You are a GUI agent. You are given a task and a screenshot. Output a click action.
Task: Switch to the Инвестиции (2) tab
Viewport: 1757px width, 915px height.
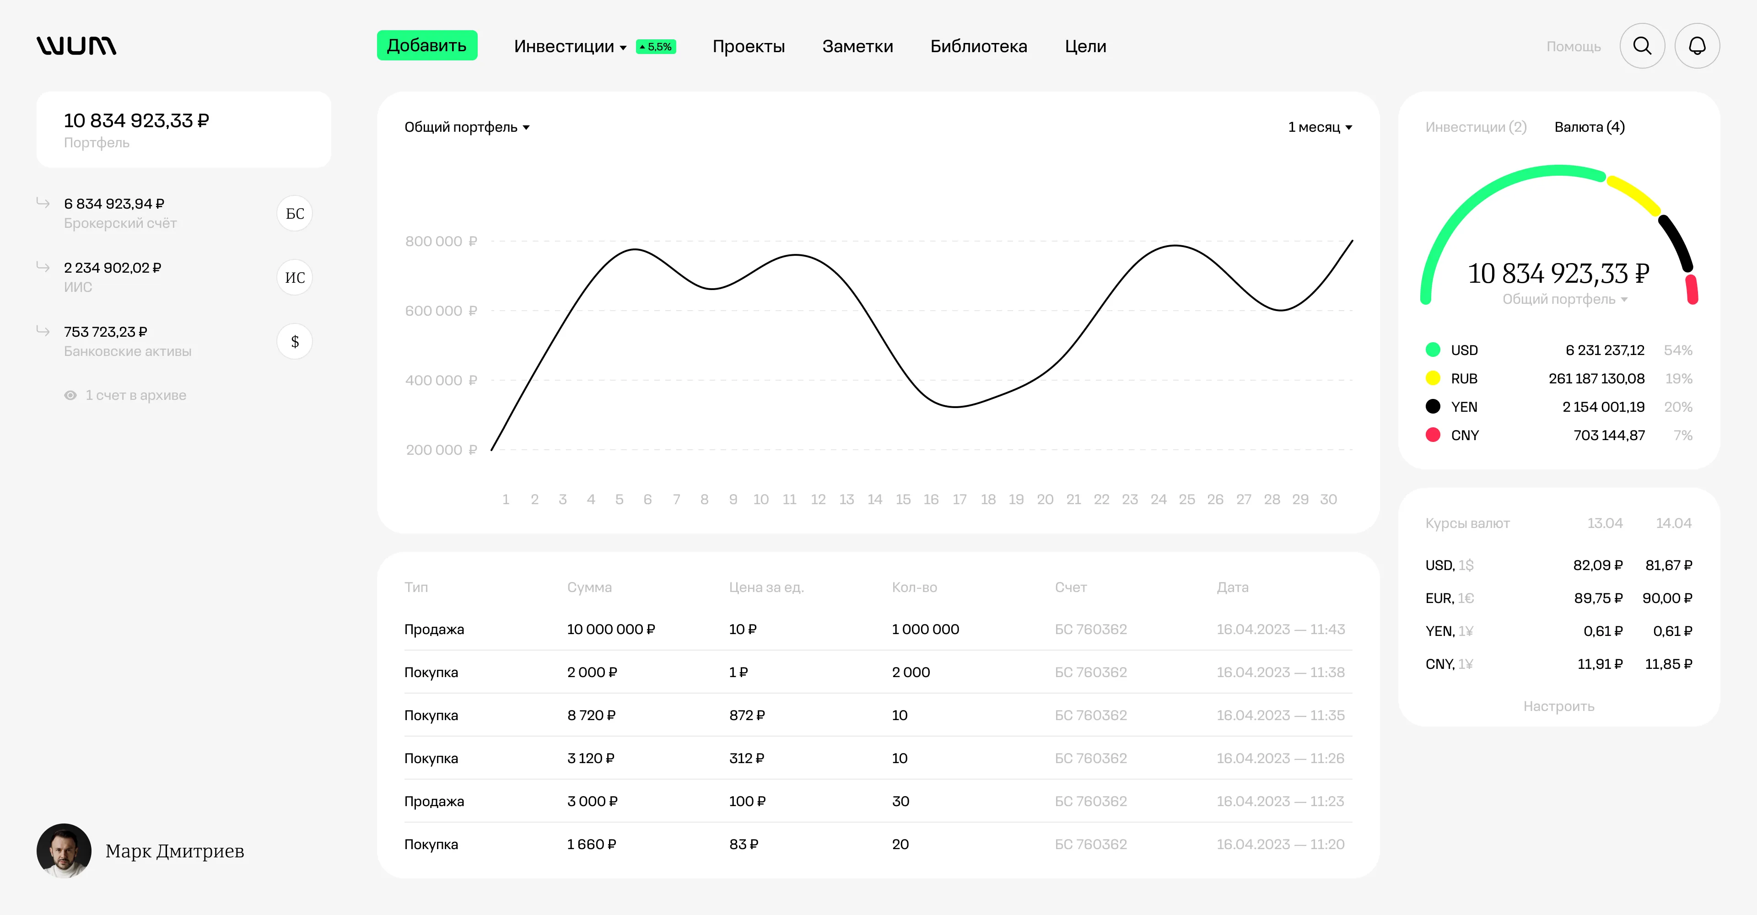coord(1476,127)
